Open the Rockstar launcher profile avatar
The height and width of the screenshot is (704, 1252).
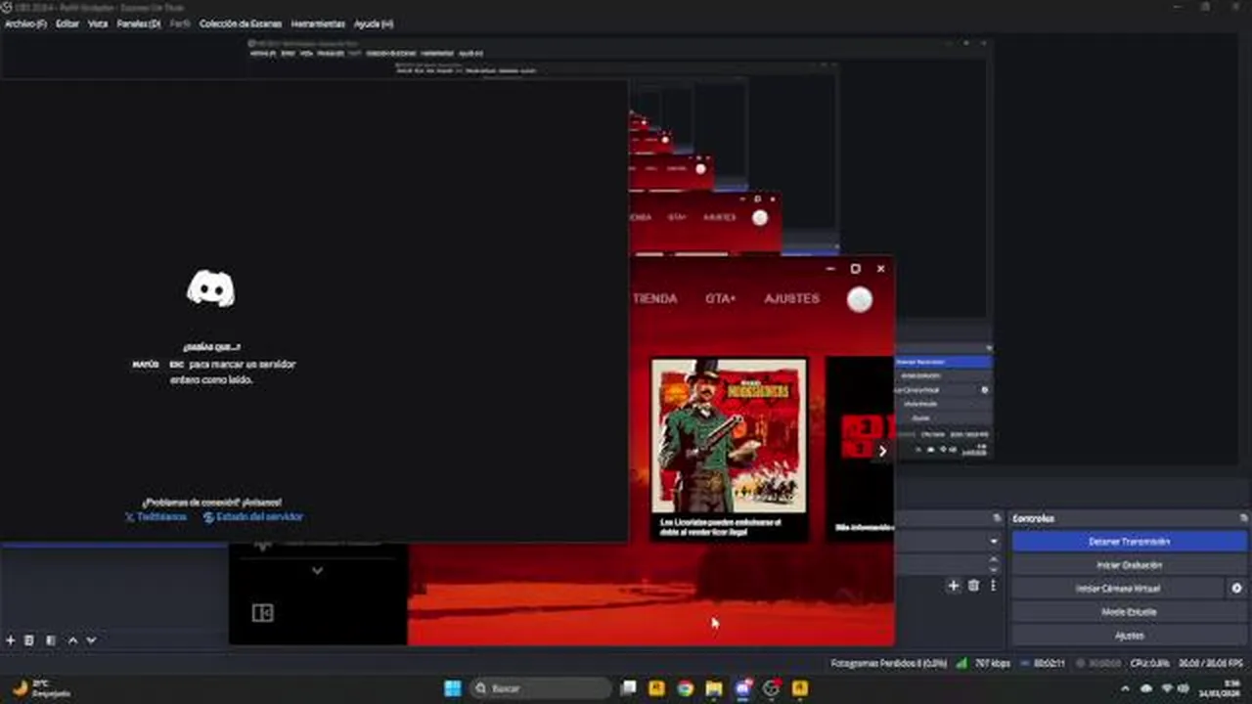pyautogui.click(x=860, y=299)
